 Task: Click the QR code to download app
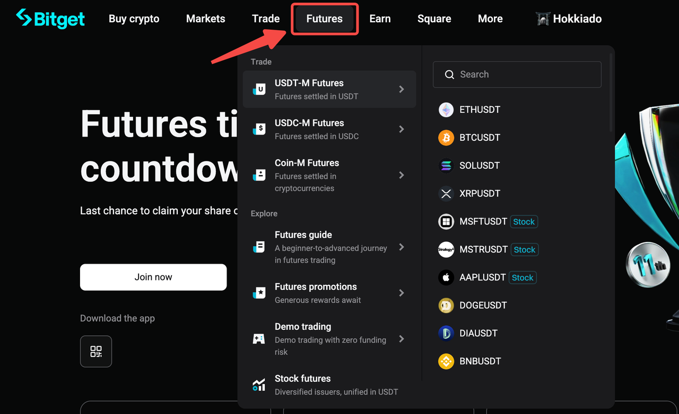click(95, 351)
